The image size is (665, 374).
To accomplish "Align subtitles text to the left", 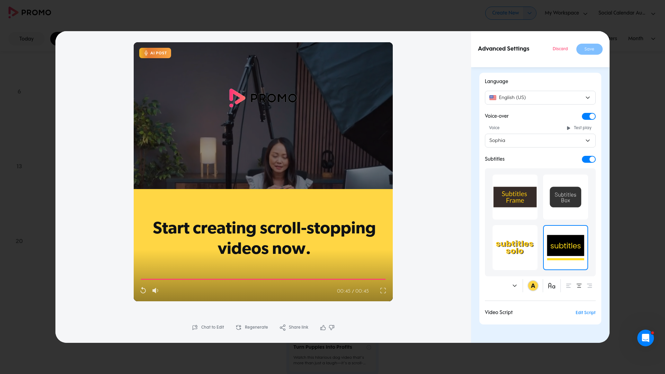I will [568, 286].
